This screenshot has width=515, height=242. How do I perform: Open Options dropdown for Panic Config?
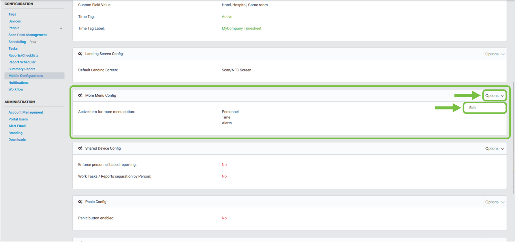coord(494,202)
